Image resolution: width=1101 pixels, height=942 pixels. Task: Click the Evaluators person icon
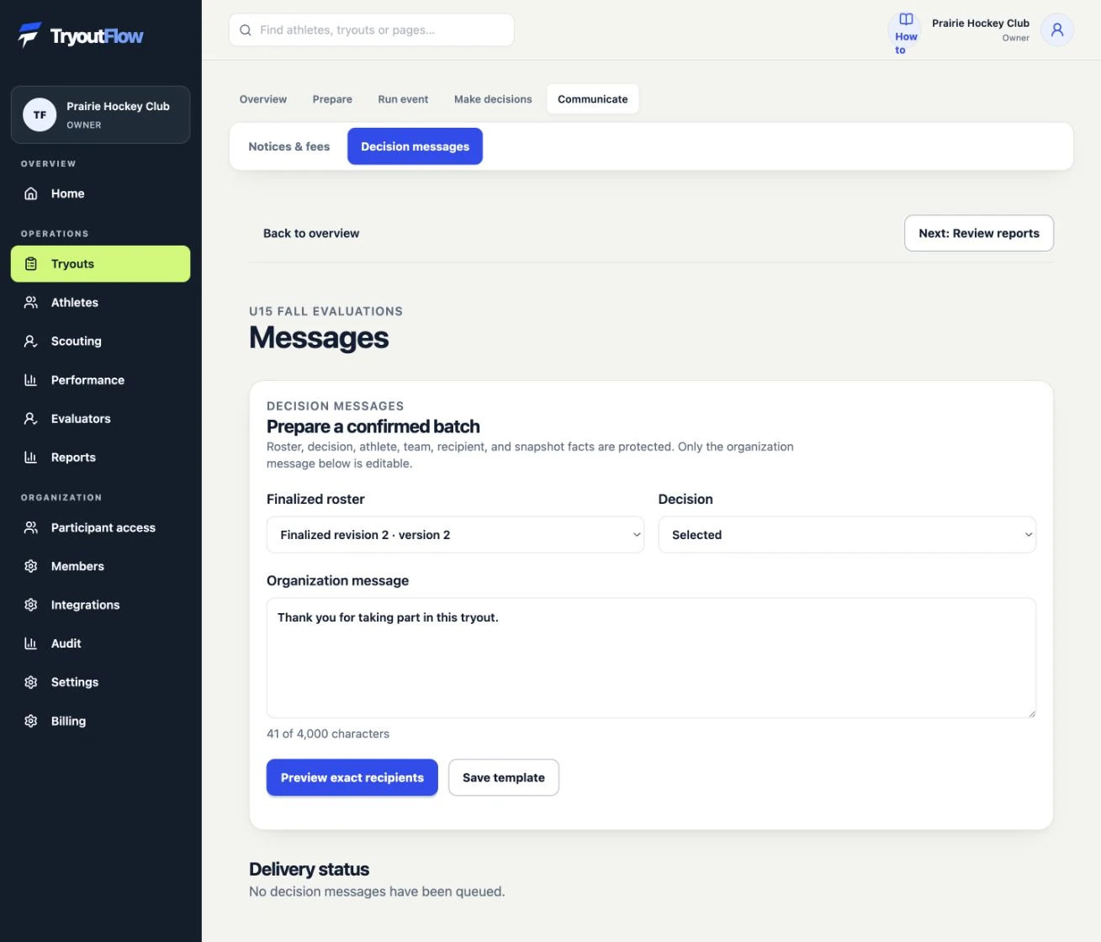click(x=31, y=419)
